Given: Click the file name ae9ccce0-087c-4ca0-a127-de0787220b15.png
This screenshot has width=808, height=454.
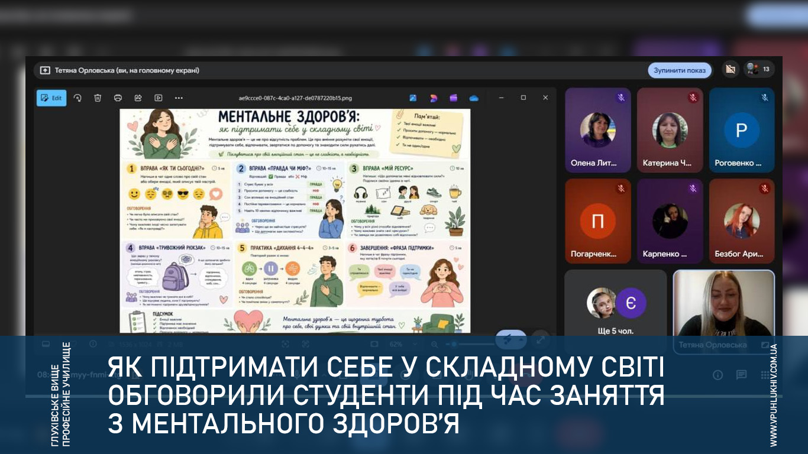Looking at the screenshot, I should coord(295,98).
